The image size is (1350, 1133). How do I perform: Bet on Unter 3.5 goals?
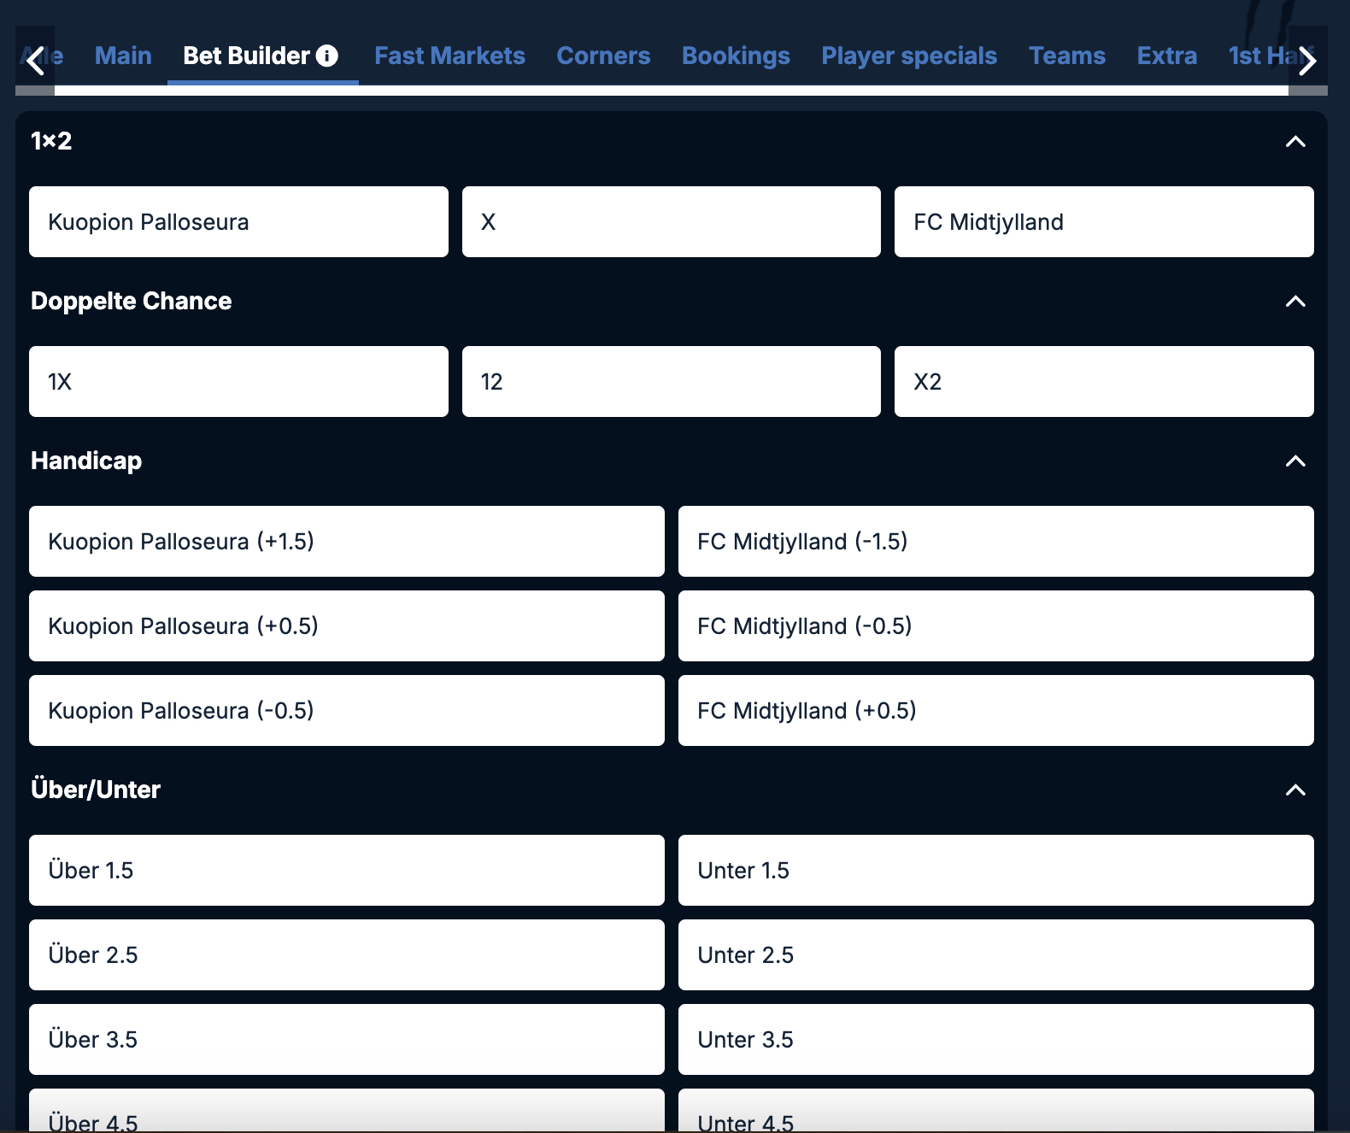pyautogui.click(x=996, y=1039)
